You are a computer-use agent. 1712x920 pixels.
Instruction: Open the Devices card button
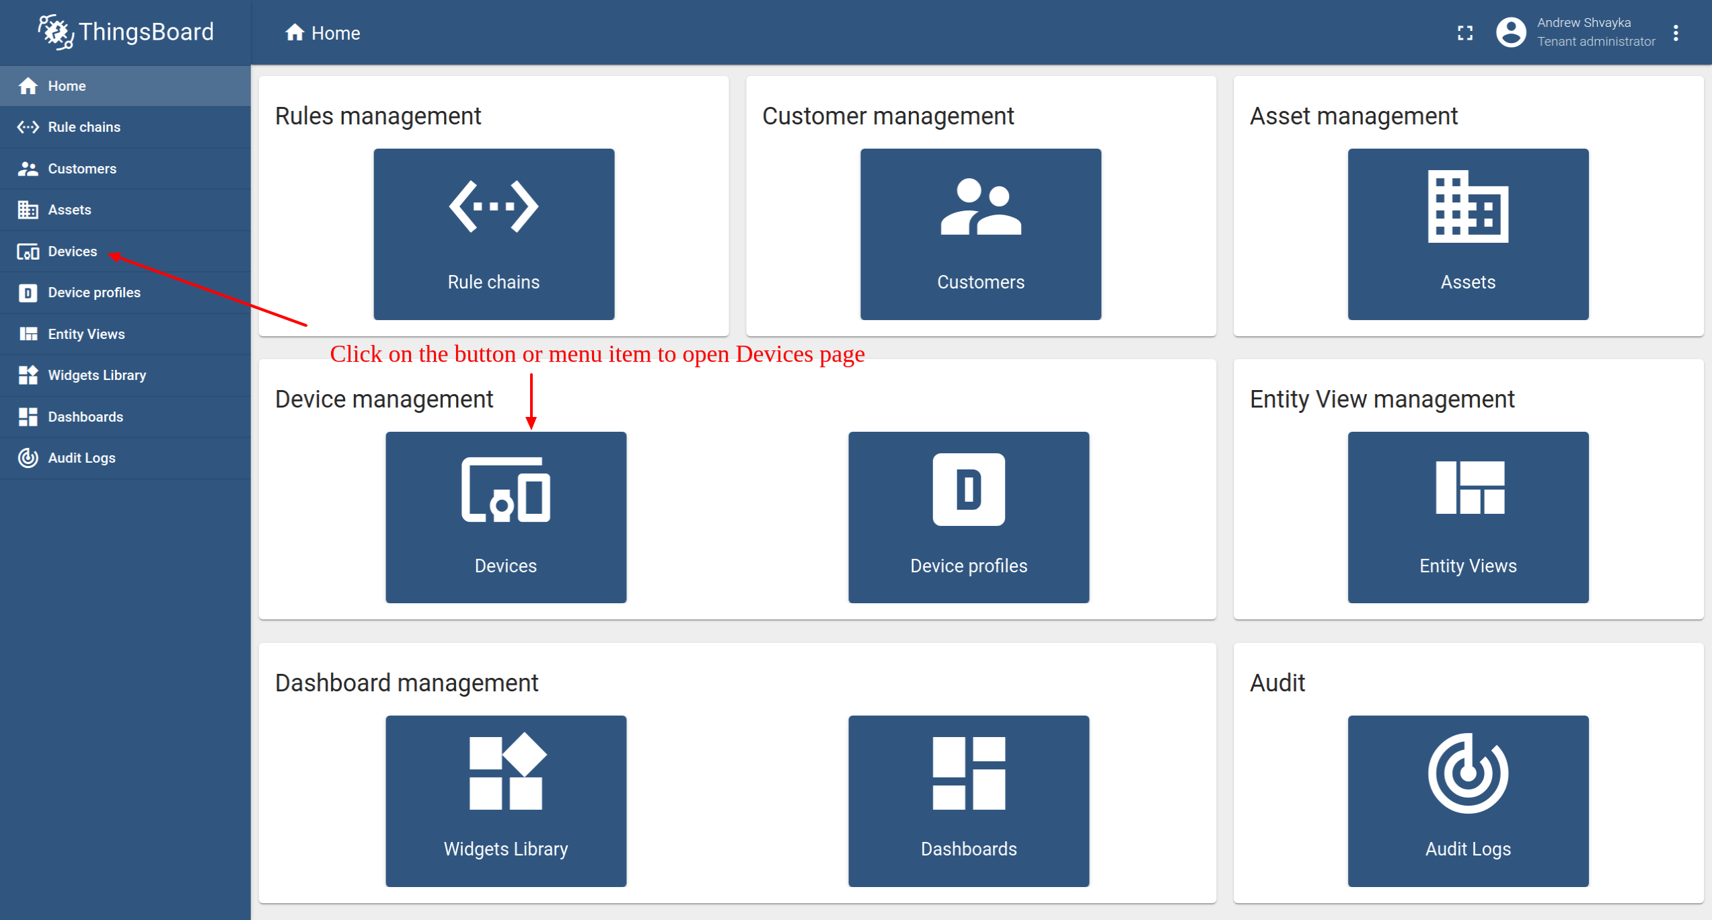coord(505,517)
